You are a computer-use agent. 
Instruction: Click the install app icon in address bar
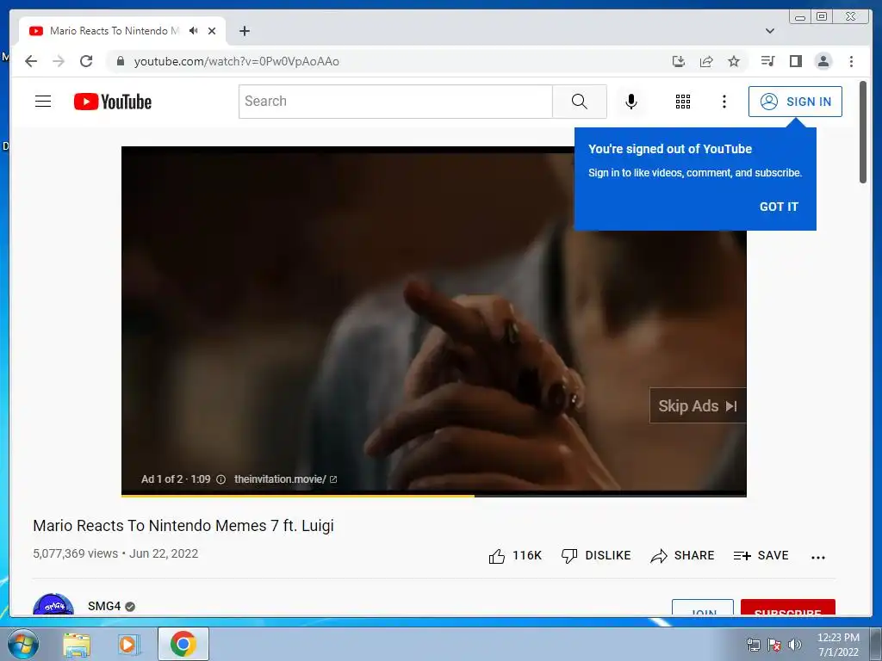tap(679, 61)
